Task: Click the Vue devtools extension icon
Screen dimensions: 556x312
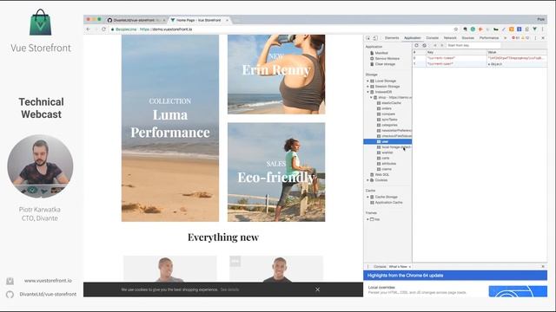Action: [x=534, y=29]
